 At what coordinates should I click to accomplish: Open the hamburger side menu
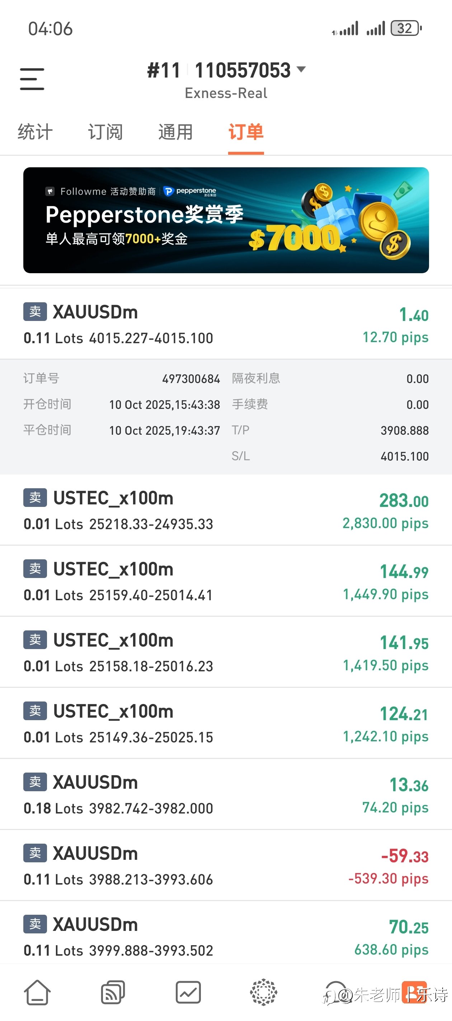[32, 79]
